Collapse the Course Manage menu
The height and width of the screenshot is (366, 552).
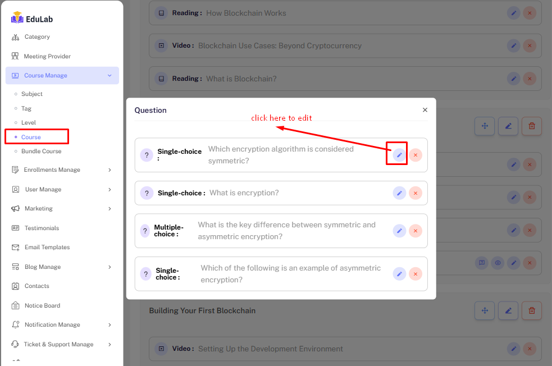110,76
